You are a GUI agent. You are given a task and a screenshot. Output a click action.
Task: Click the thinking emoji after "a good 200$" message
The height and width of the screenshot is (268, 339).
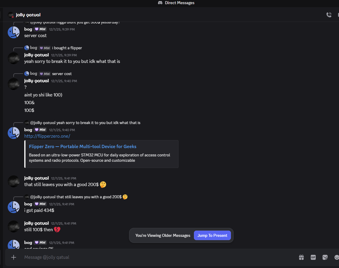(103, 185)
